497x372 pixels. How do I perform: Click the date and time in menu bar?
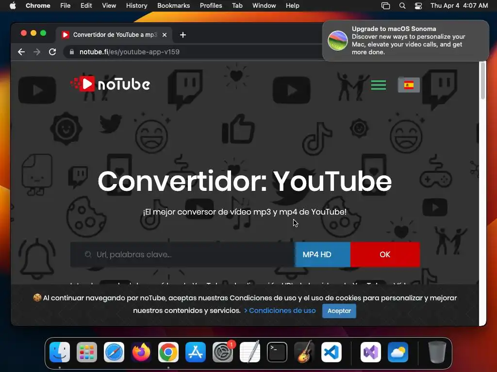tap(459, 6)
